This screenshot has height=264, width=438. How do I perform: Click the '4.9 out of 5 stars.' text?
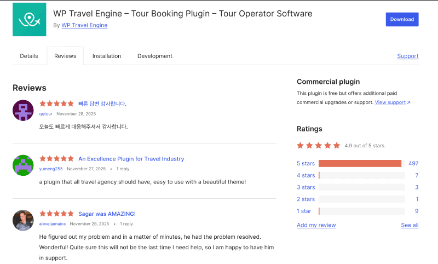click(365, 146)
